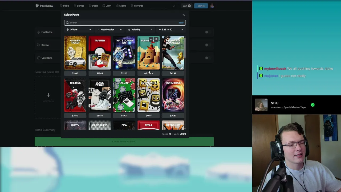Open the Draw nav tab

(107, 6)
